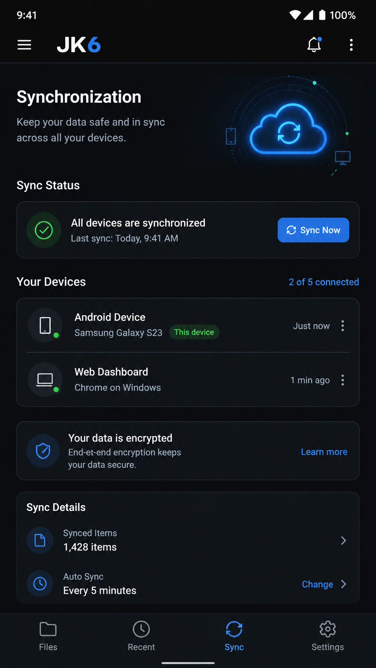Tap the Synced Items file icon
The width and height of the screenshot is (376, 668).
coord(40,541)
